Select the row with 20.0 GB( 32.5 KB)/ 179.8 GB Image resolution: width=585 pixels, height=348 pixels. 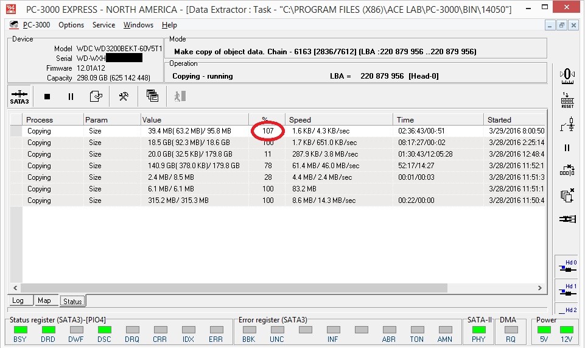pyautogui.click(x=278, y=154)
